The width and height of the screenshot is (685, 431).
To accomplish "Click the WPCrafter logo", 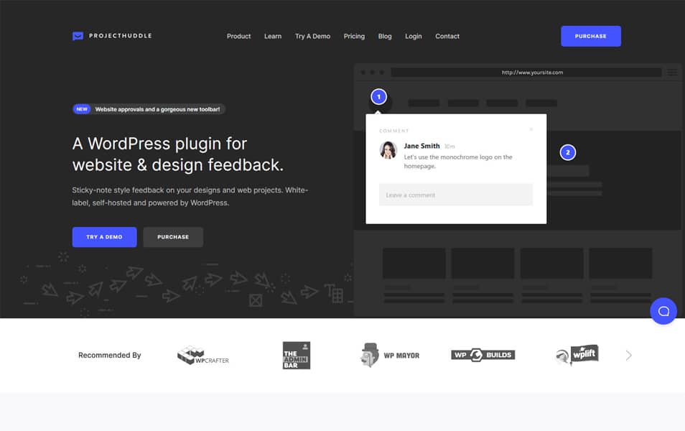I will [x=203, y=355].
